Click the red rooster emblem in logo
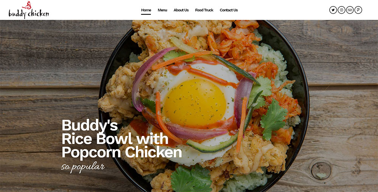 click(27, 5)
